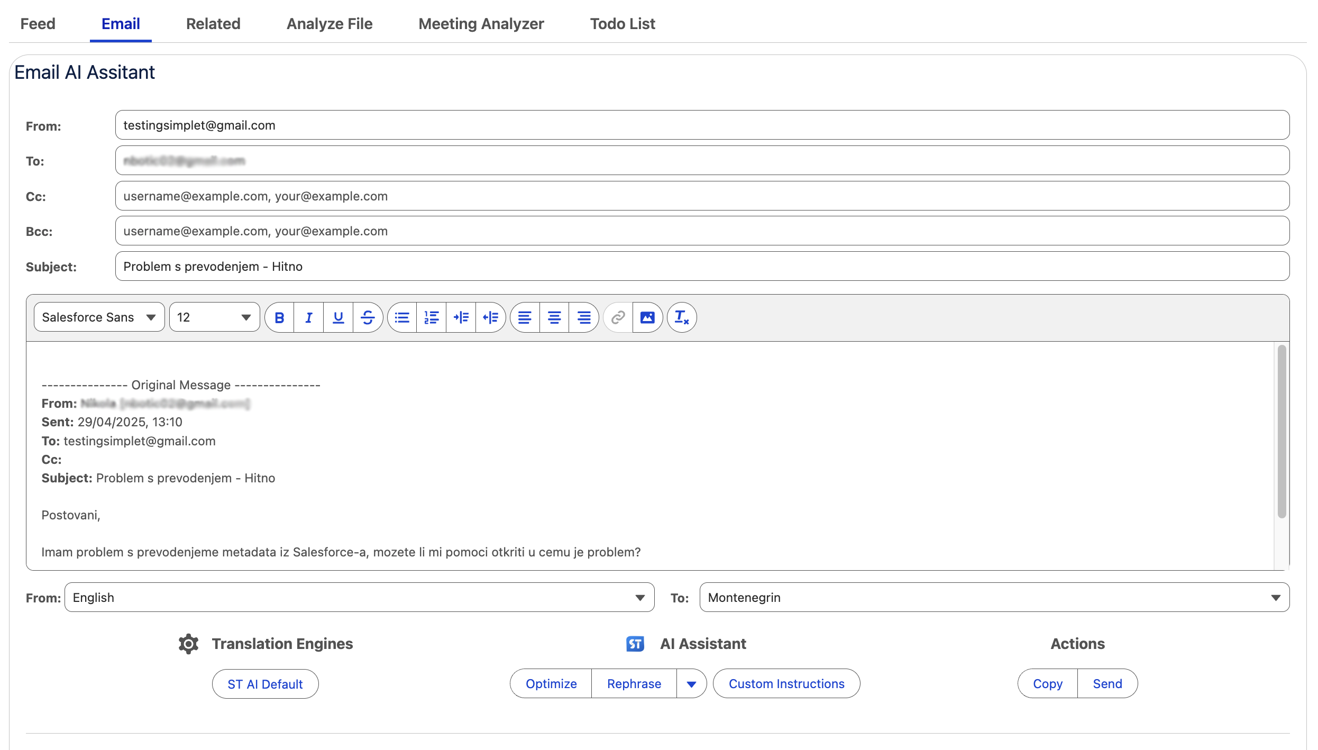1318x750 pixels.
Task: Insert a hyperlink
Action: tap(618, 317)
